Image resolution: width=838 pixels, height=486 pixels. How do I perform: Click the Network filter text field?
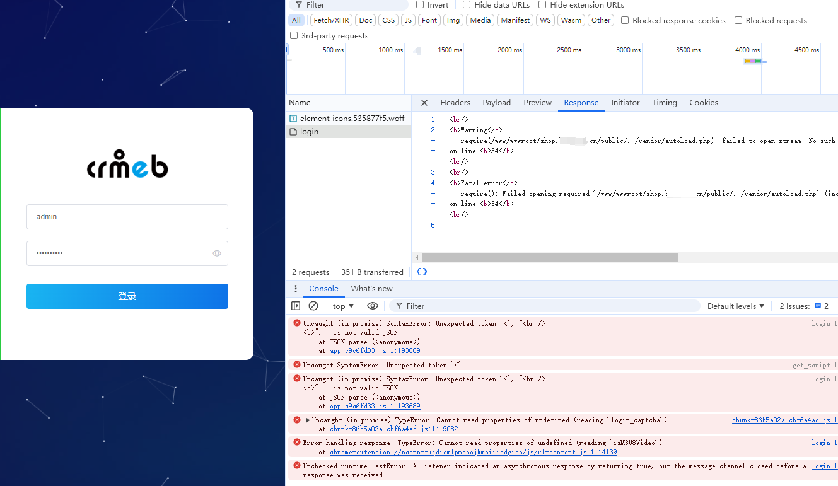pyautogui.click(x=348, y=5)
